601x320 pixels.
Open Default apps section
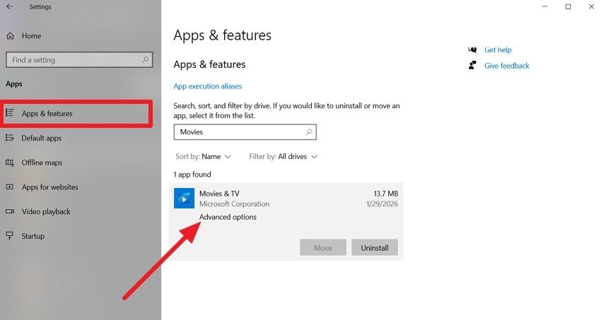42,138
